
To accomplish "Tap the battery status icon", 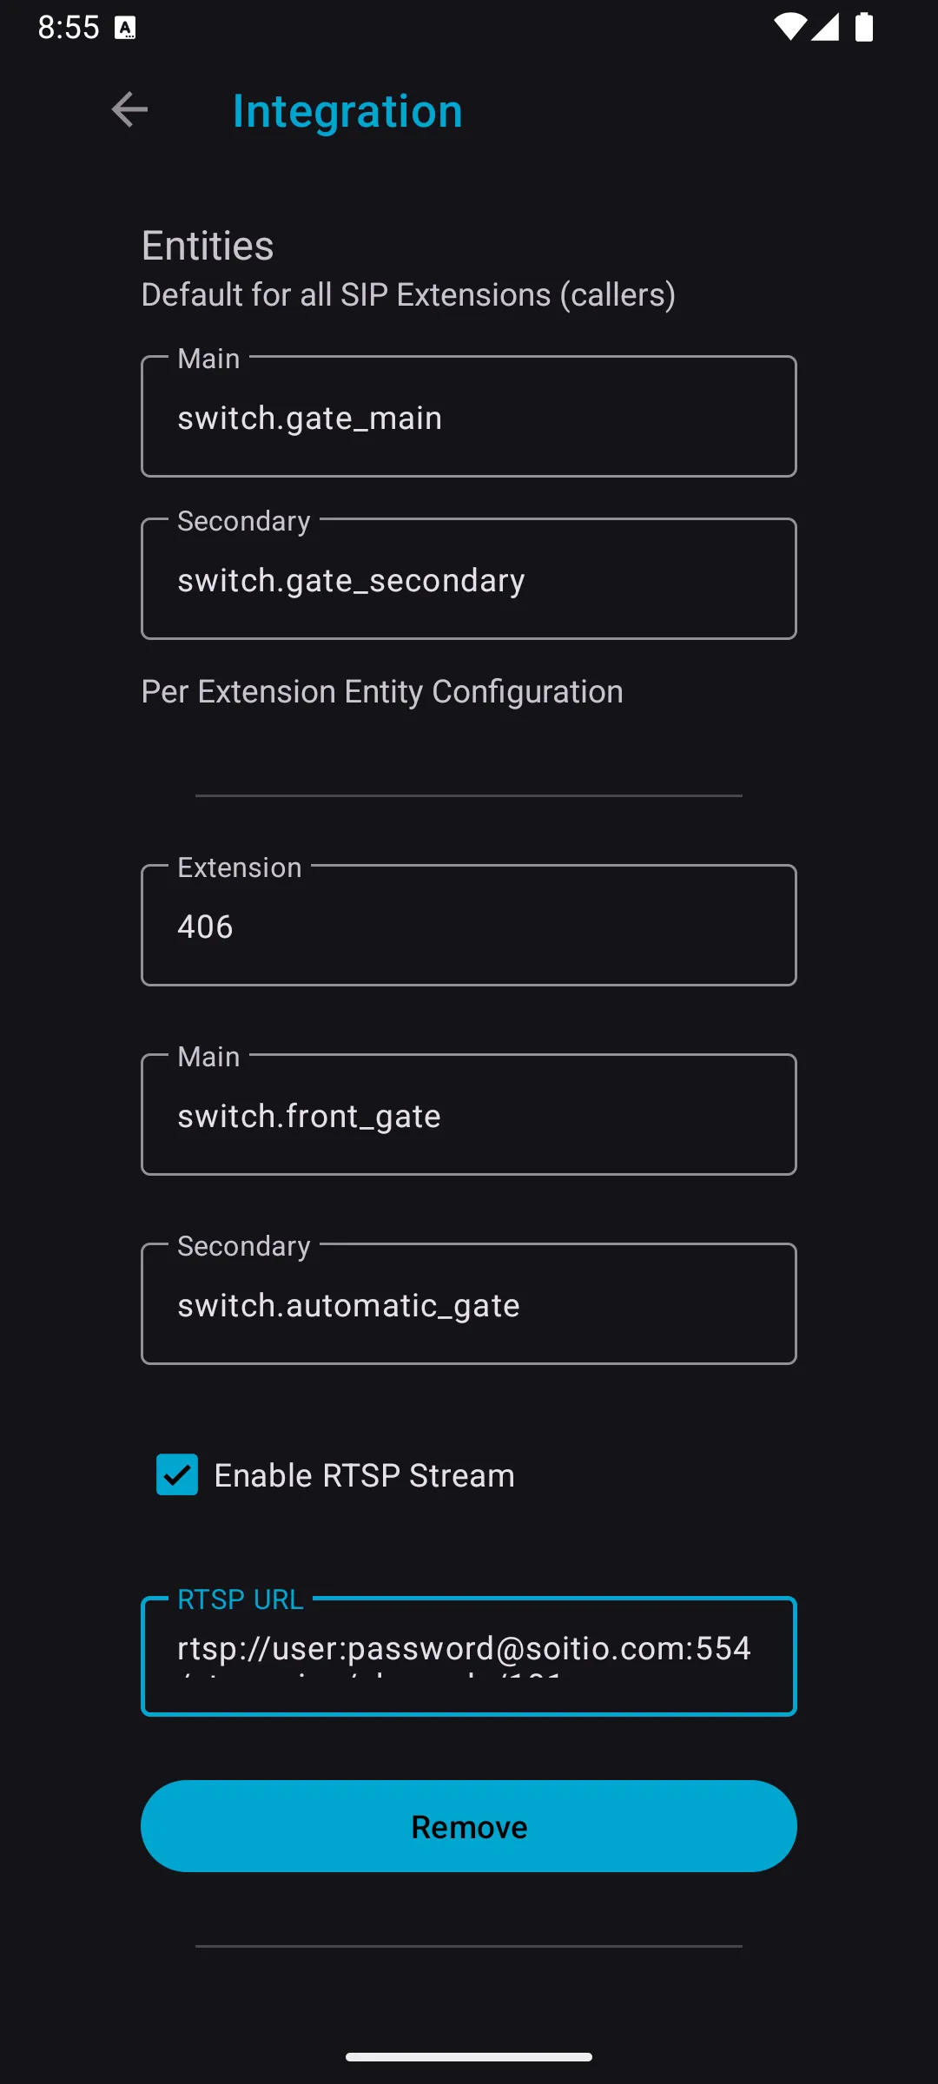I will (865, 28).
